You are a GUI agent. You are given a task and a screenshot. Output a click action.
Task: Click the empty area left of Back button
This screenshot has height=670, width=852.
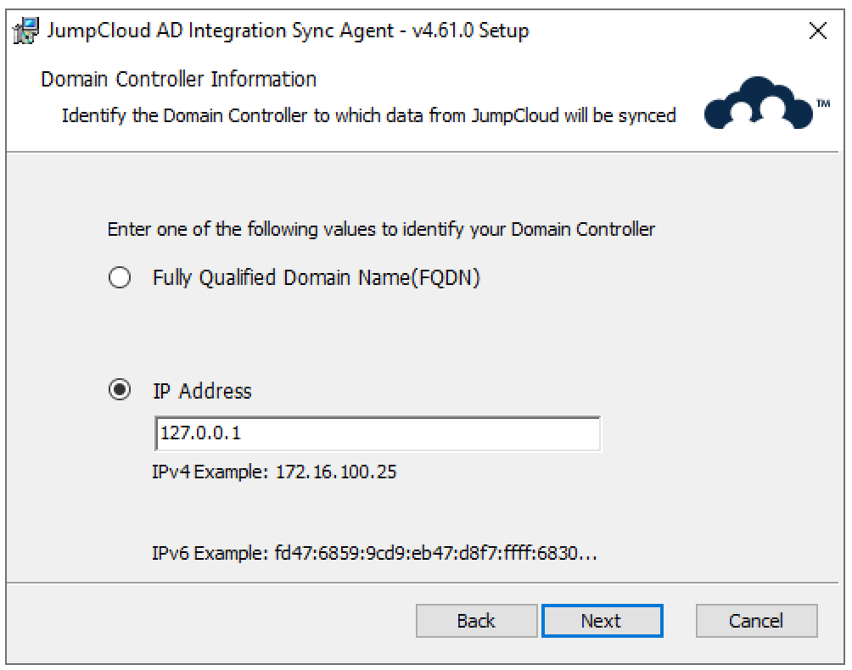(212, 621)
